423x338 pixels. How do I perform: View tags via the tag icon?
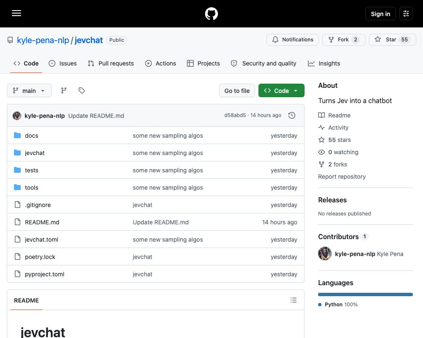(x=82, y=90)
